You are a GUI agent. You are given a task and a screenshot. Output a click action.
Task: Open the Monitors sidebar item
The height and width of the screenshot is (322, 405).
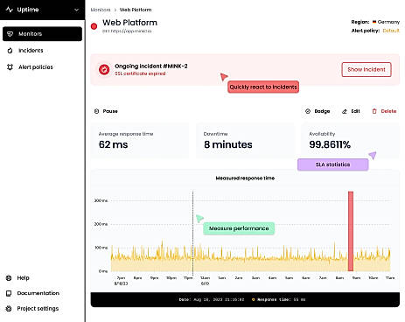click(x=42, y=34)
